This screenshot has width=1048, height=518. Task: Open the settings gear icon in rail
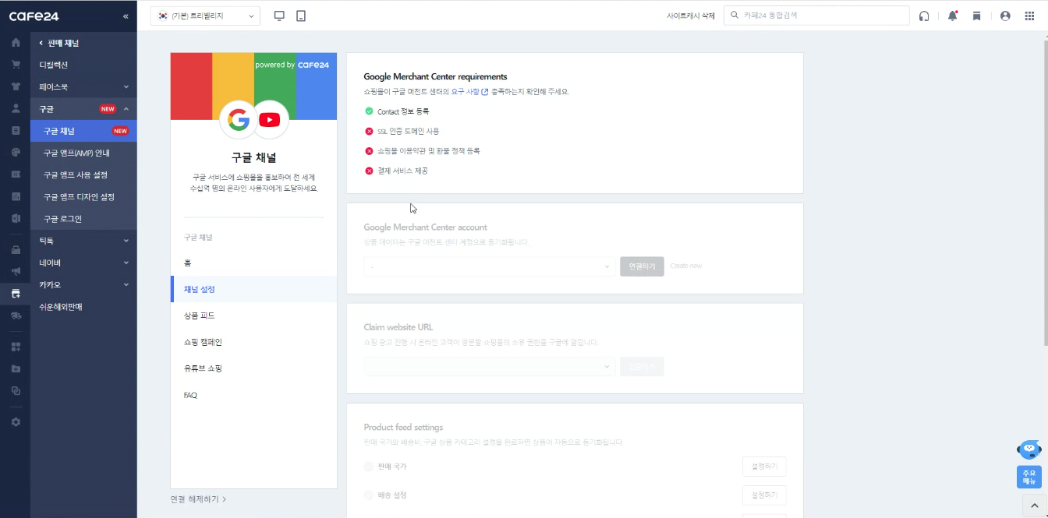tap(16, 421)
